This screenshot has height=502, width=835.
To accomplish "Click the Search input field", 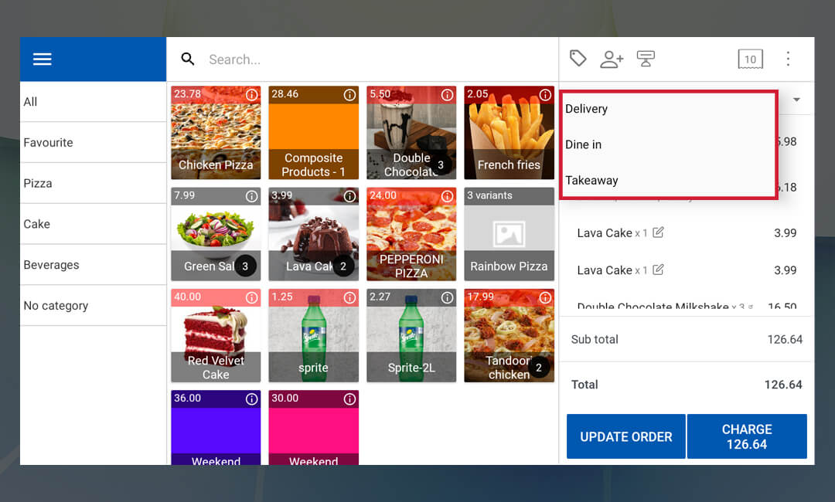I will point(371,59).
